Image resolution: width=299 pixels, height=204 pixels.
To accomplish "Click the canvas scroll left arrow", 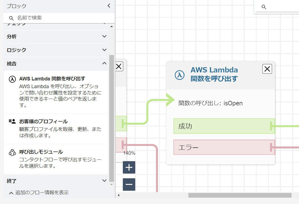I will (x=119, y=195).
